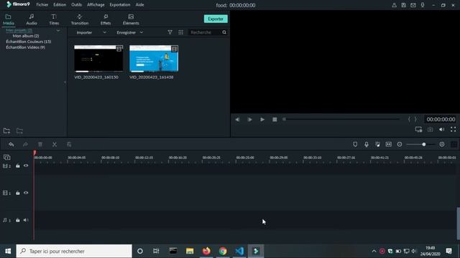Split clip with scissors tool

tap(55, 144)
